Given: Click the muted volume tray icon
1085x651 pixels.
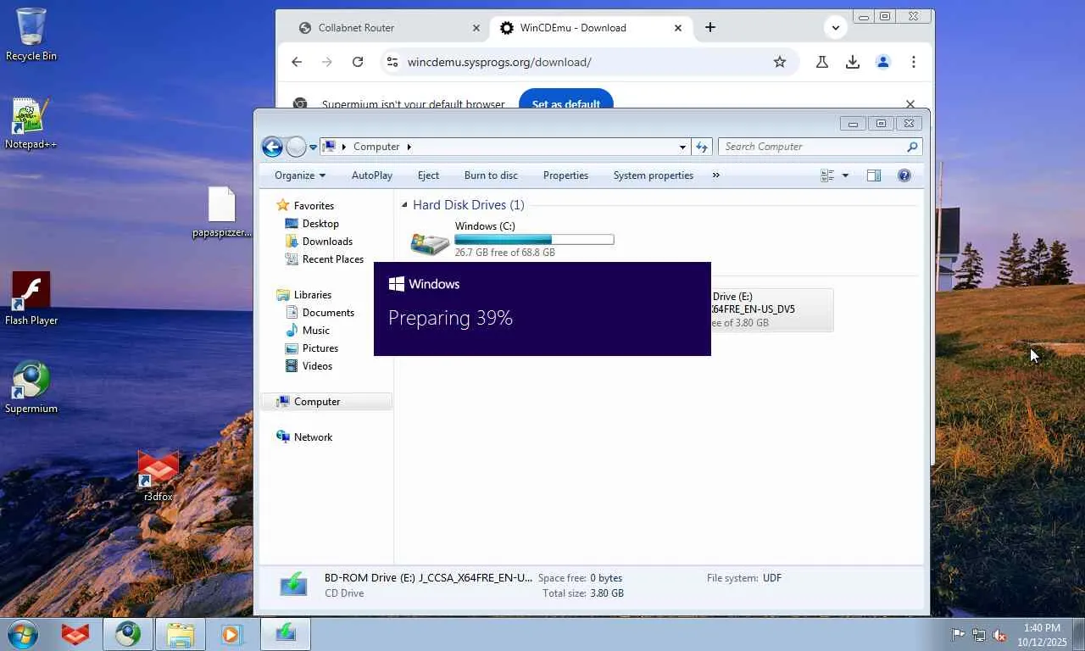Looking at the screenshot, I should coord(999,635).
